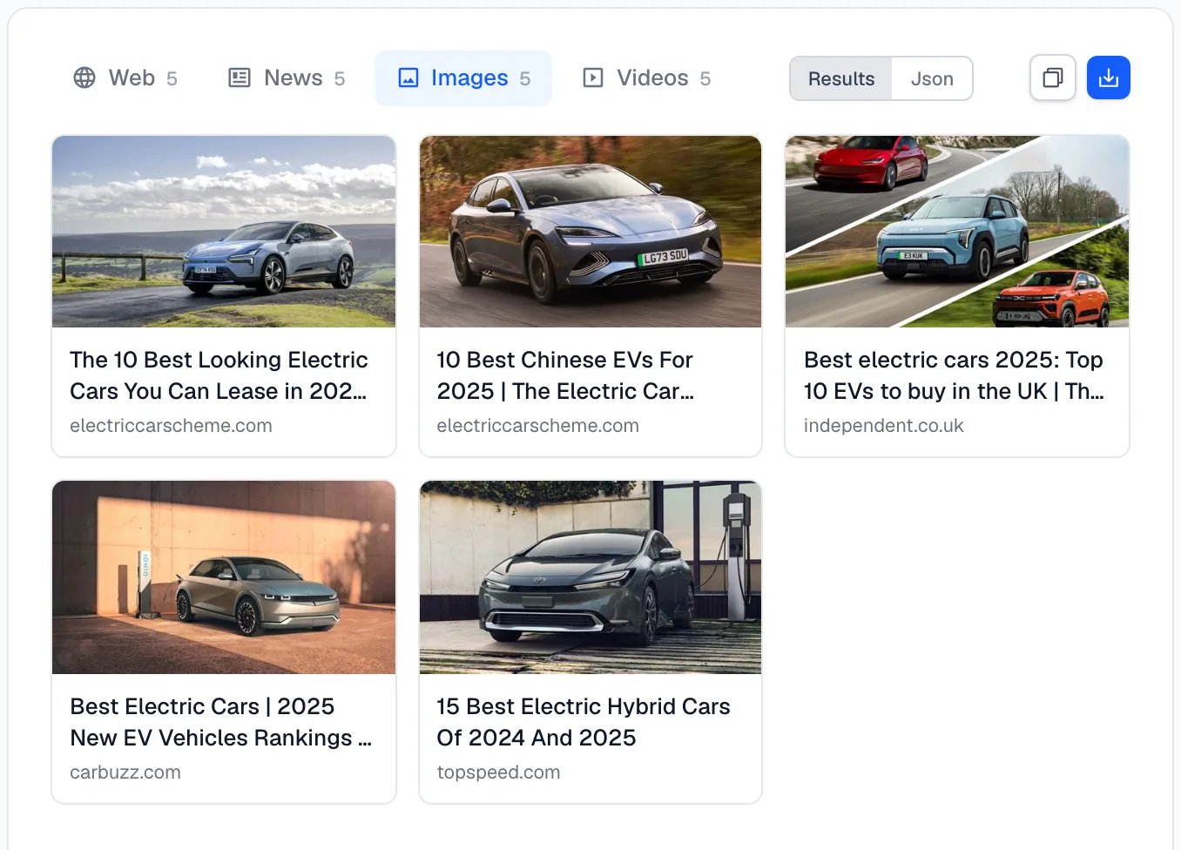Screen dimensions: 1181x850
Task: Go to the Videos tab
Action: 646,78
